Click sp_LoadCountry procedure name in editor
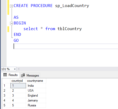The height and width of the screenshot is (109, 118). [72, 6]
